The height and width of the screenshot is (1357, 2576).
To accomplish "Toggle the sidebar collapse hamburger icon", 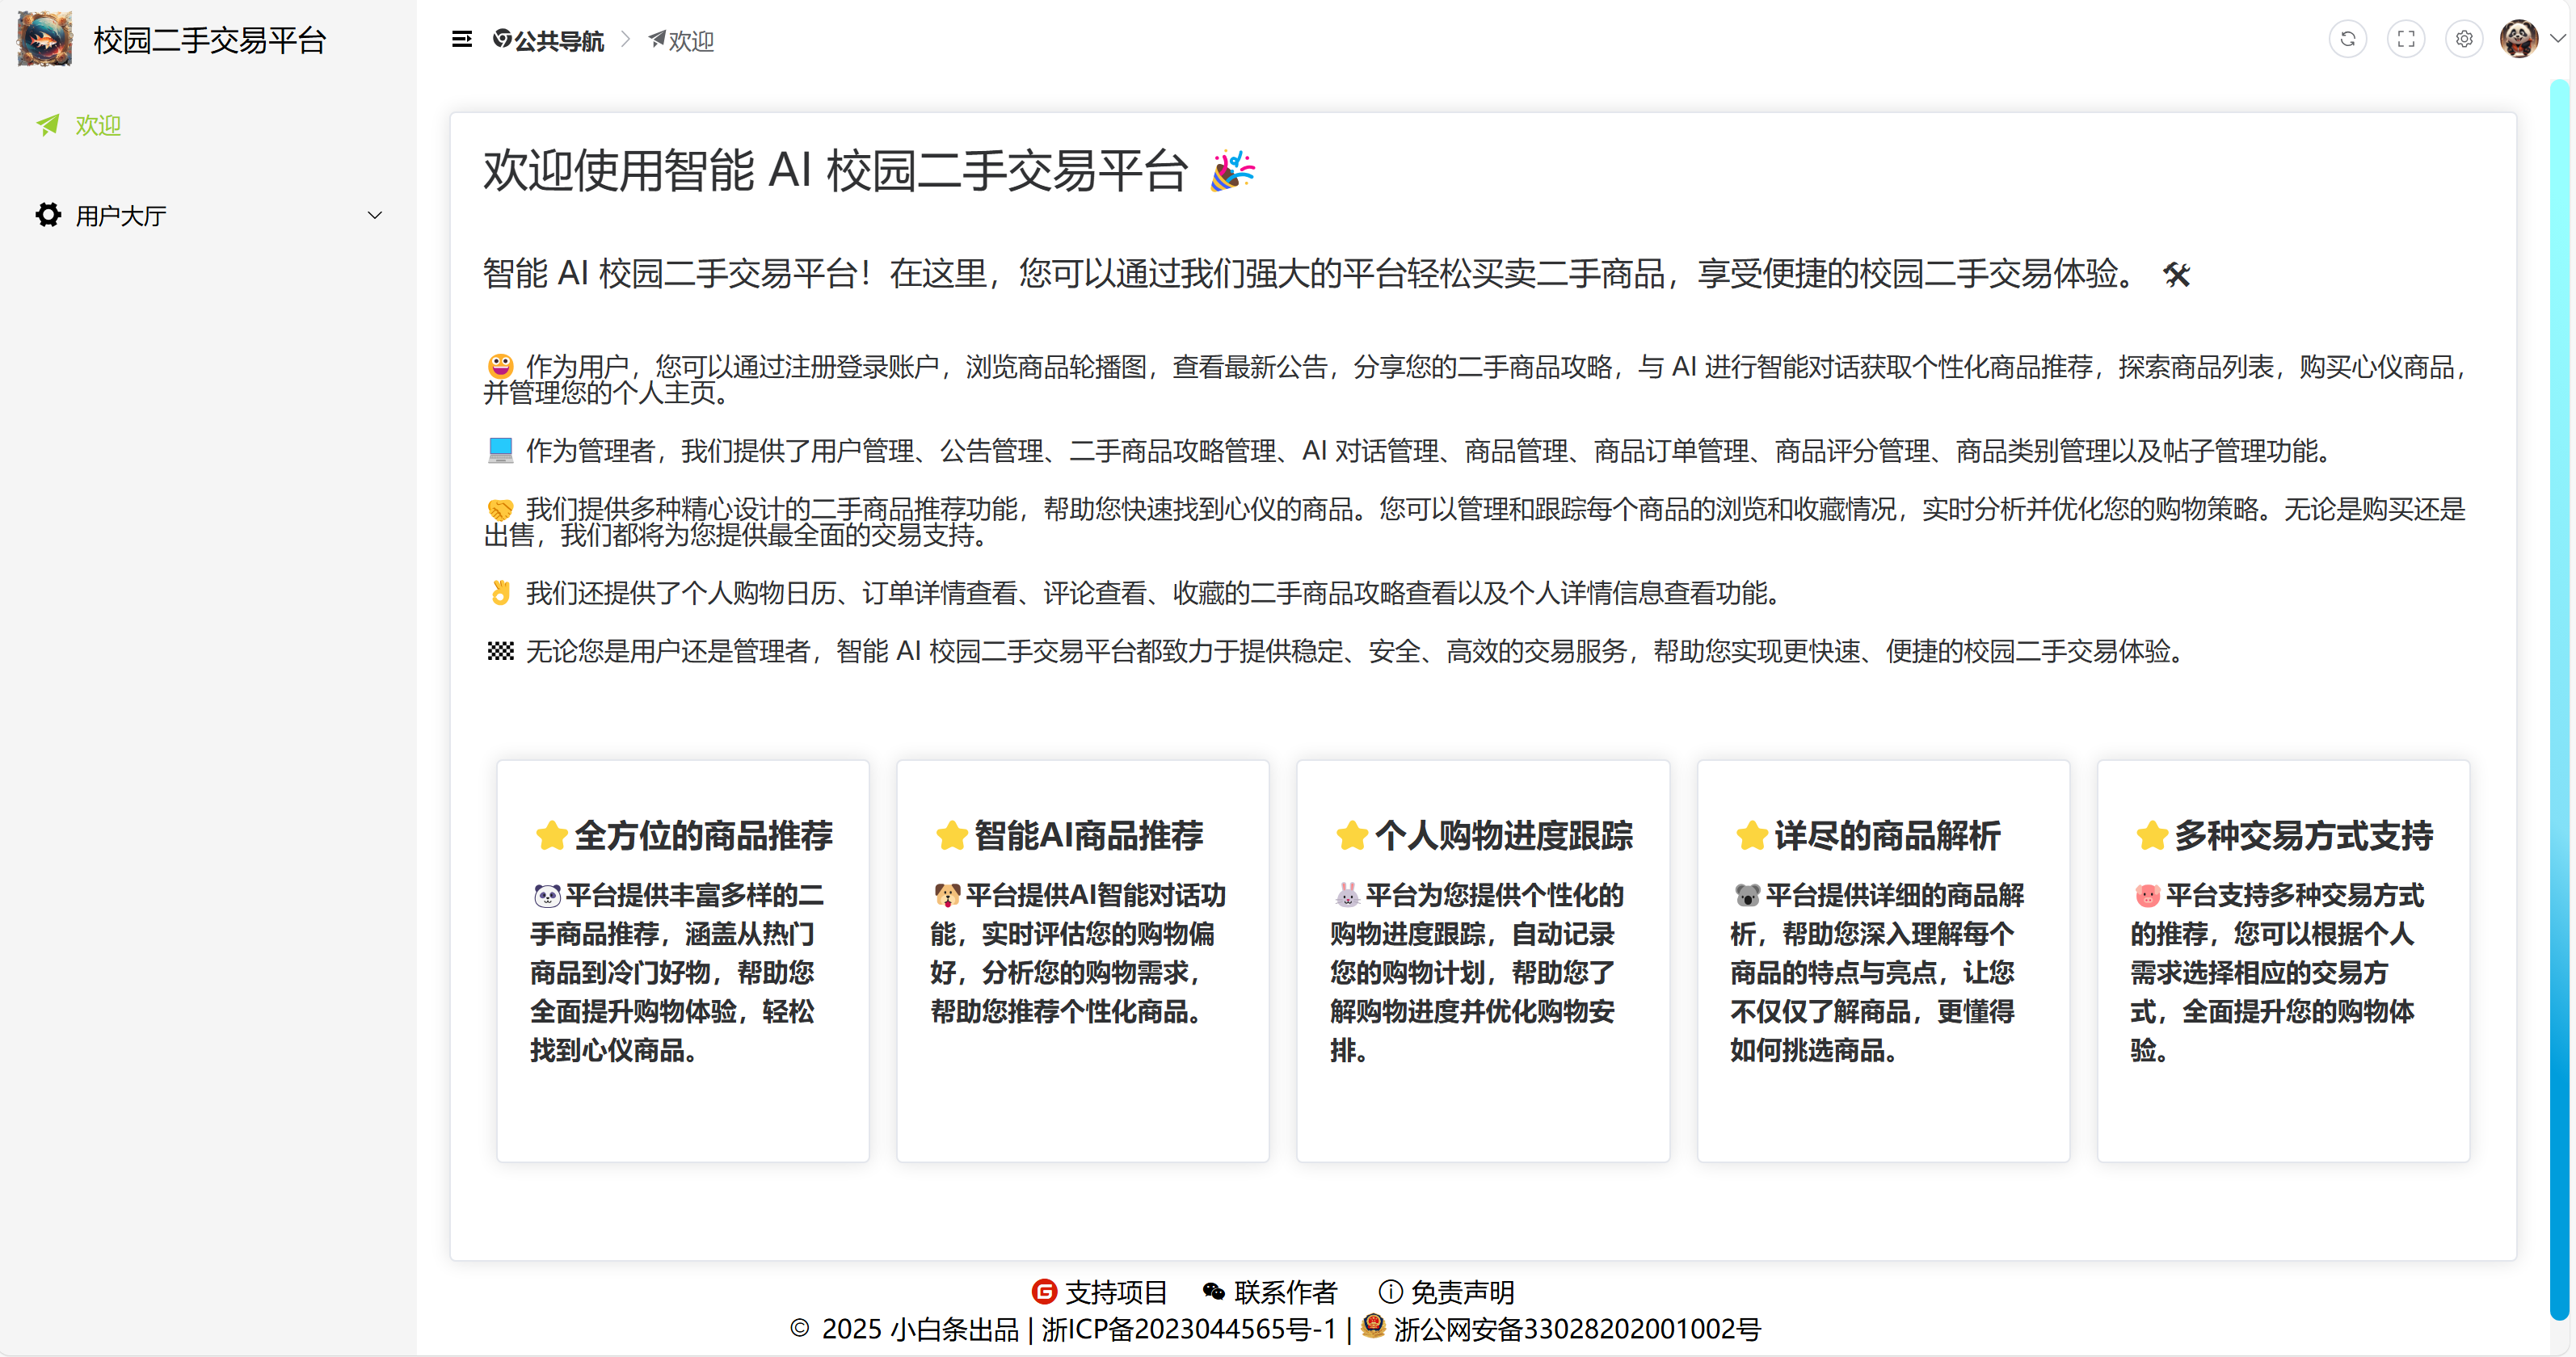I will [x=461, y=40].
